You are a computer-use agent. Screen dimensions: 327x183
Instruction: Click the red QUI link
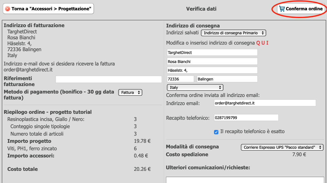262,43
